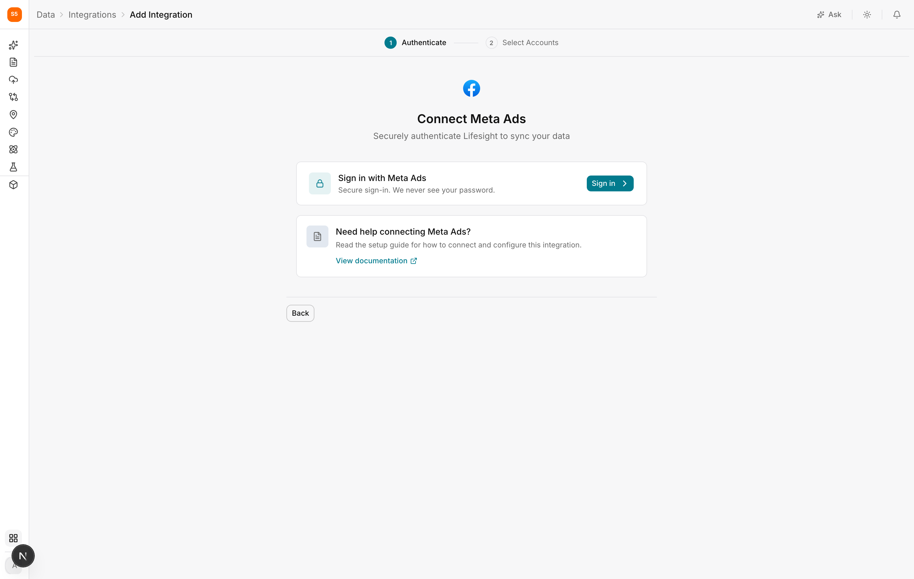The height and width of the screenshot is (579, 914).
Task: Open the document page icon in sidebar
Action: [x=14, y=62]
